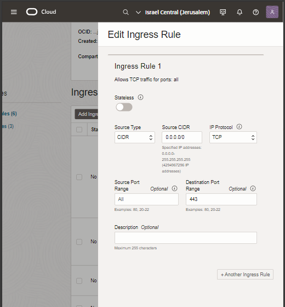Screen dimensions: 285x307
Task: Open the help question mark icon
Action: point(256,12)
